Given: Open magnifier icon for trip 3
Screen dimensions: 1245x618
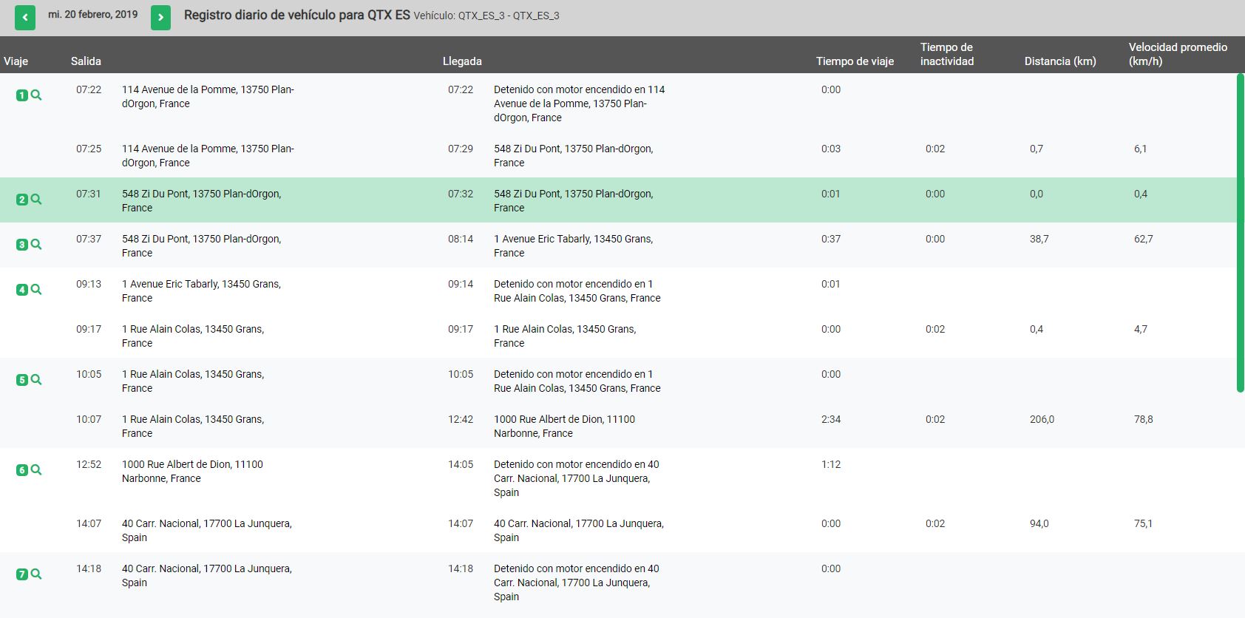Looking at the screenshot, I should tap(36, 245).
